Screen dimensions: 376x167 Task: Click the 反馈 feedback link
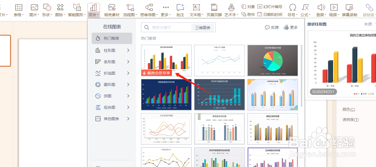(x=272, y=27)
